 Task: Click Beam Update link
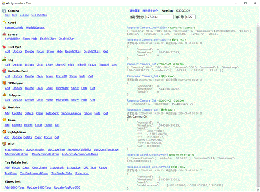pos(17,125)
